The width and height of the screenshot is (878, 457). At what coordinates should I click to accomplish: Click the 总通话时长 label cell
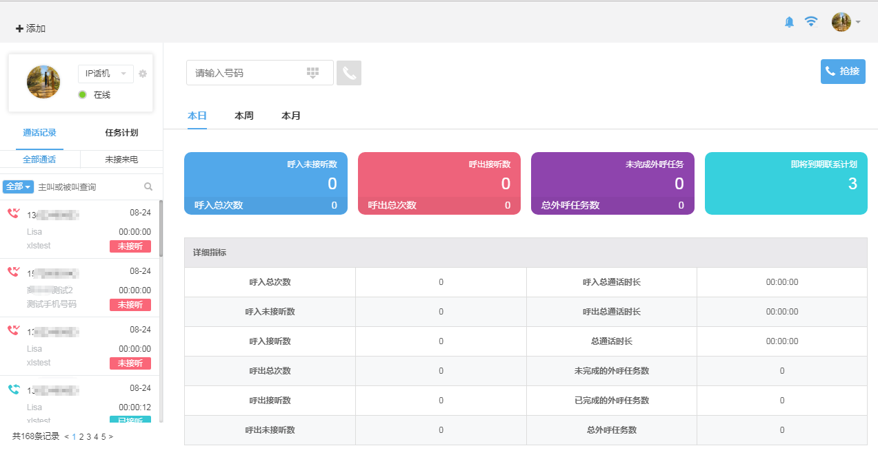pyautogui.click(x=612, y=341)
